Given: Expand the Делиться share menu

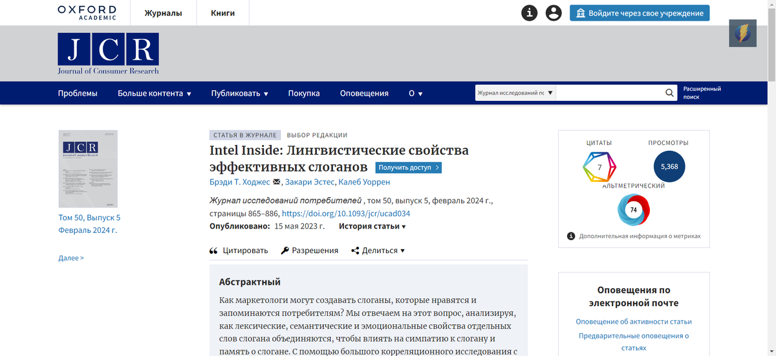Looking at the screenshot, I should [378, 250].
